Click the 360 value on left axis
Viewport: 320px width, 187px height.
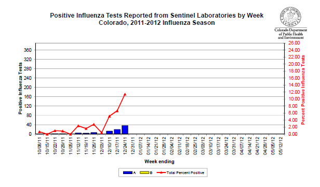coord(28,50)
